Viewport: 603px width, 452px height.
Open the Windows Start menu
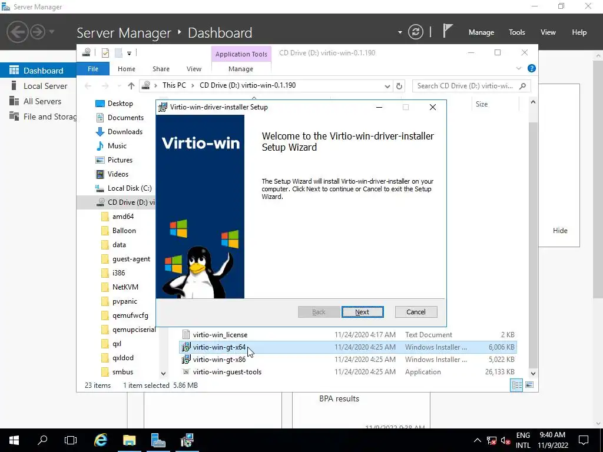[x=14, y=440]
